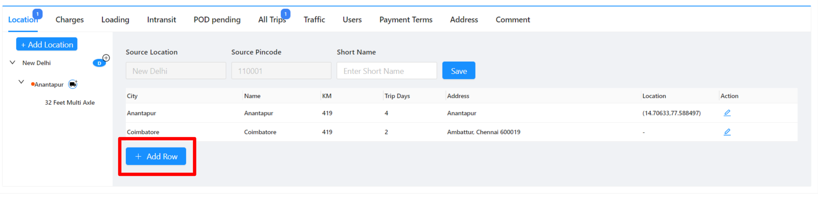Edit the Anantapur row with pencil icon

point(727,113)
